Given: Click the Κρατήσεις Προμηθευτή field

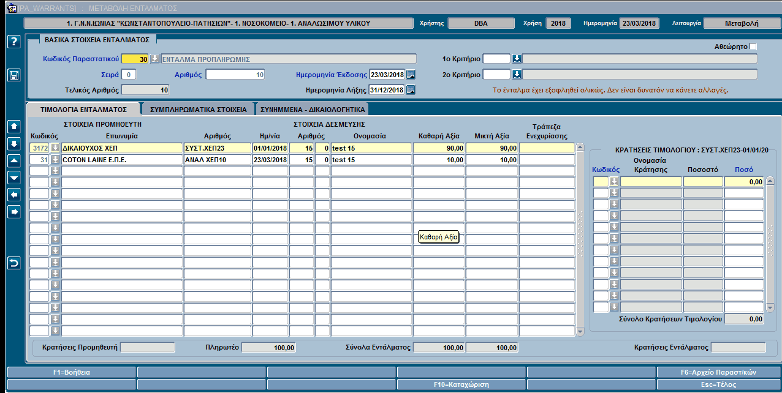Looking at the screenshot, I should pos(147,348).
